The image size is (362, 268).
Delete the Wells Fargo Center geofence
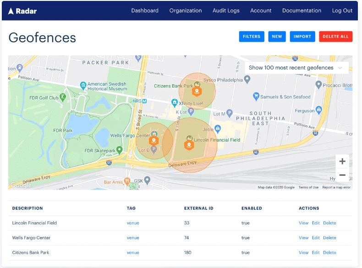point(329,238)
